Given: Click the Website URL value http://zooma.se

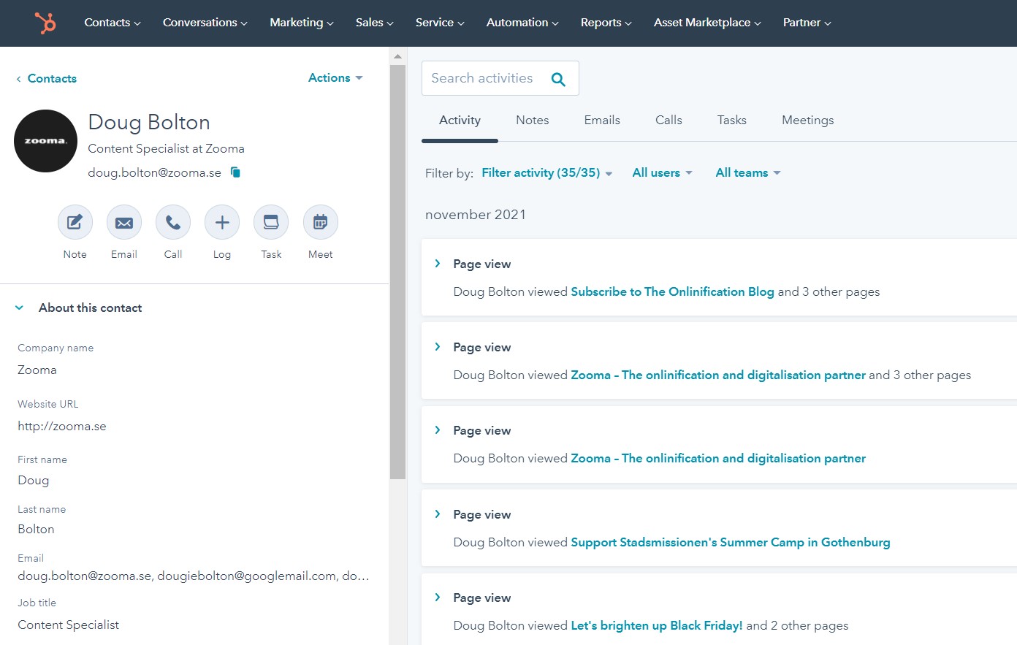Looking at the screenshot, I should point(62,426).
